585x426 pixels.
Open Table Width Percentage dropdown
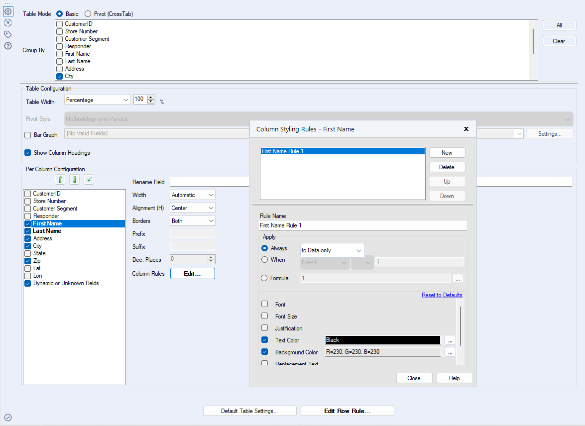pyautogui.click(x=97, y=100)
